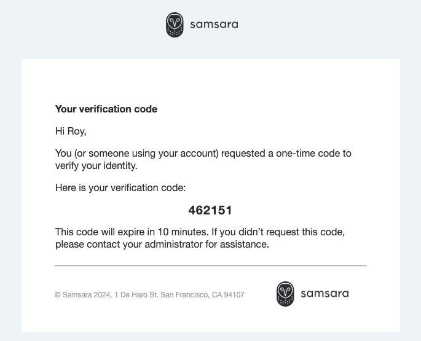
Task: Click the "verify your identity." line
Action: pyautogui.click(x=95, y=165)
